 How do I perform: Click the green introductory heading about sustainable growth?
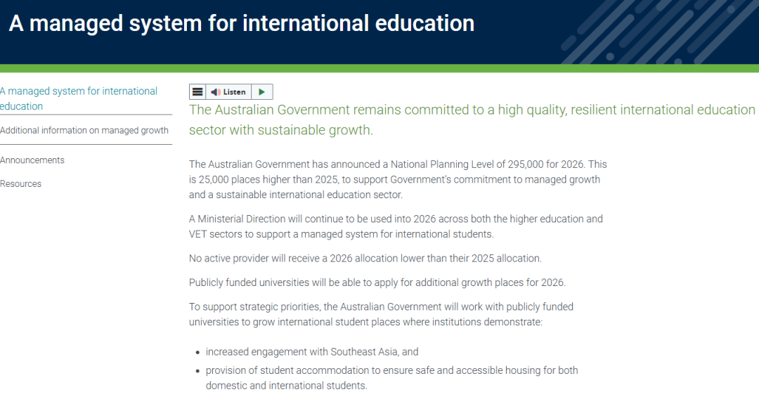click(x=471, y=119)
